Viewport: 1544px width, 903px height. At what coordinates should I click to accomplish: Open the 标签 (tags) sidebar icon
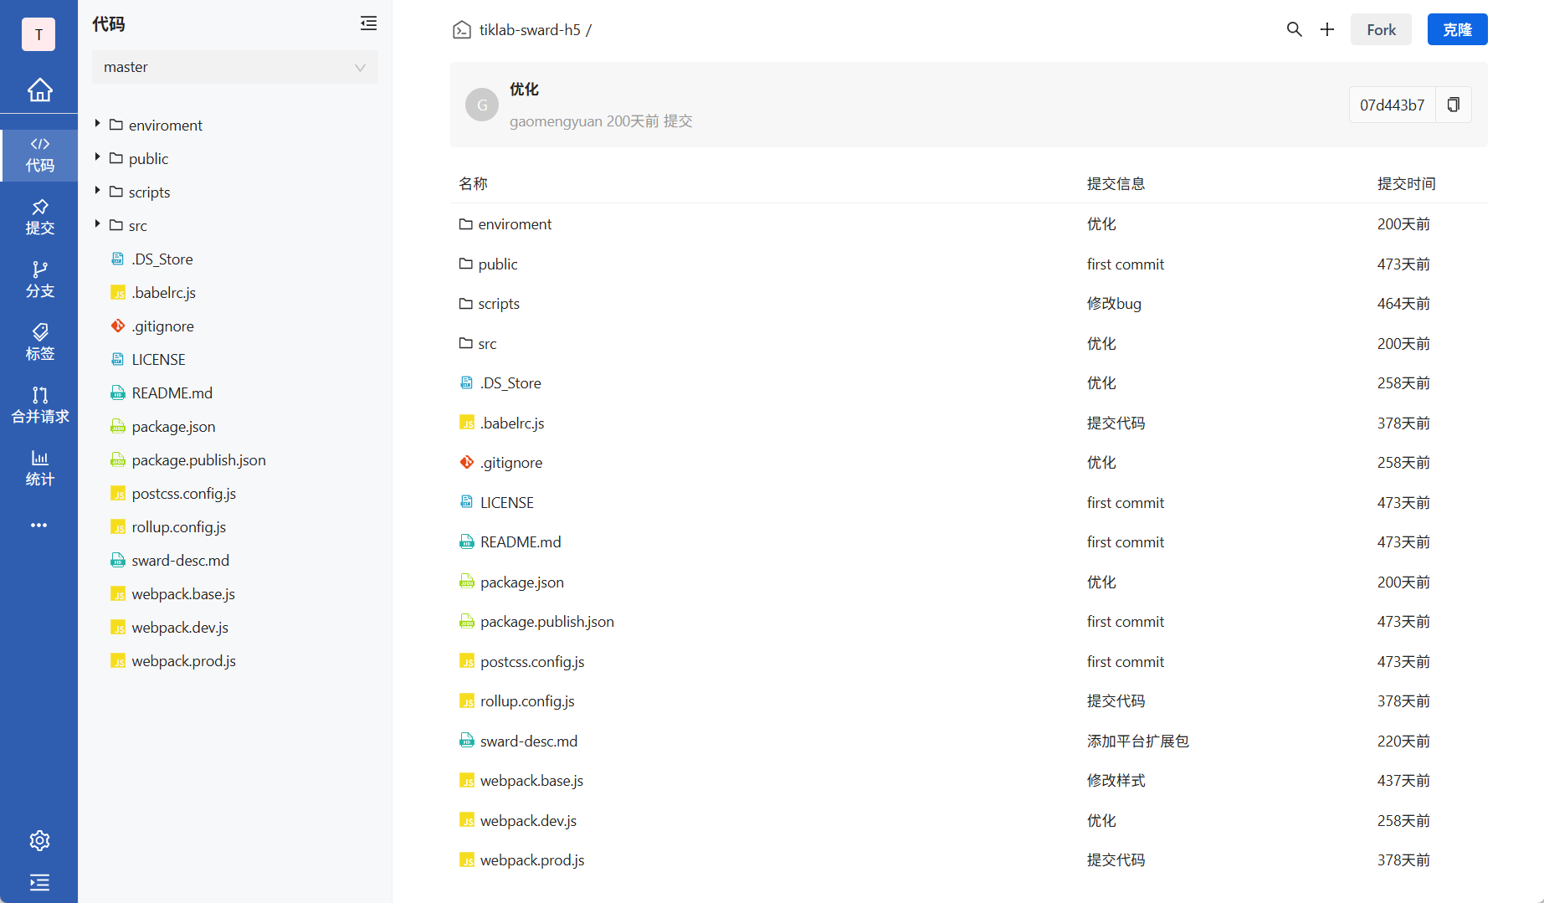point(39,341)
